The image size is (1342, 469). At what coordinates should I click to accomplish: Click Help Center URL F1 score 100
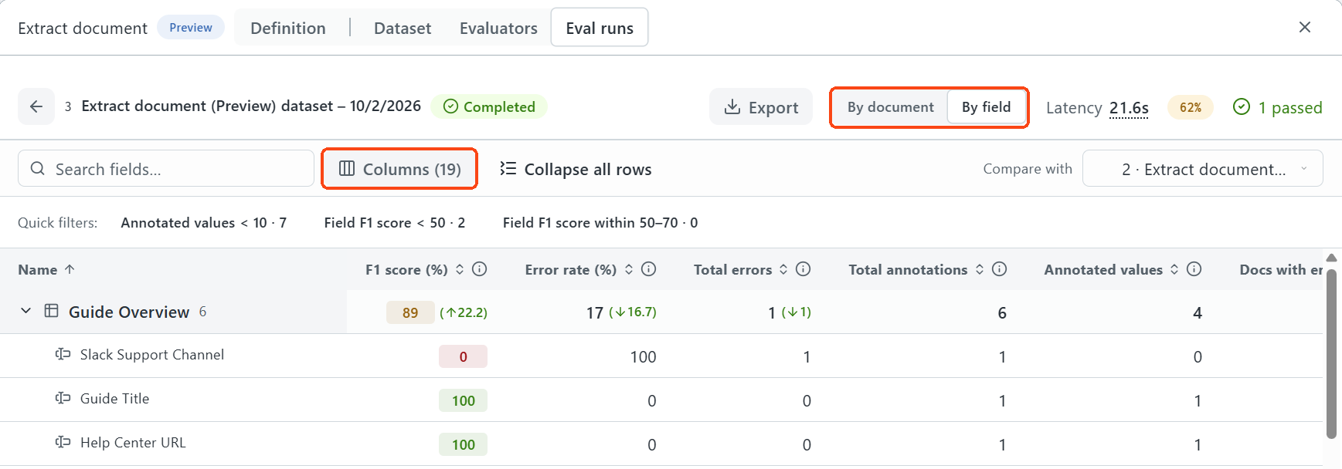point(464,444)
